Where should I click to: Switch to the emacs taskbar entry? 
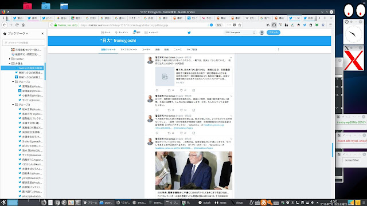139,203
